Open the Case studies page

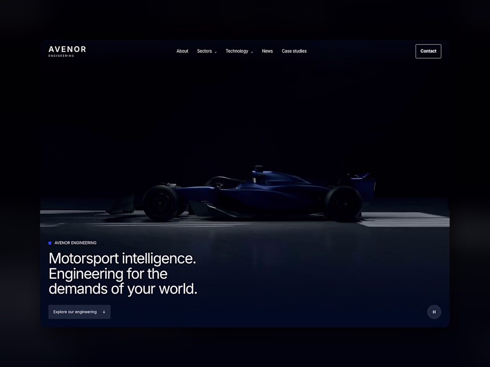click(294, 51)
